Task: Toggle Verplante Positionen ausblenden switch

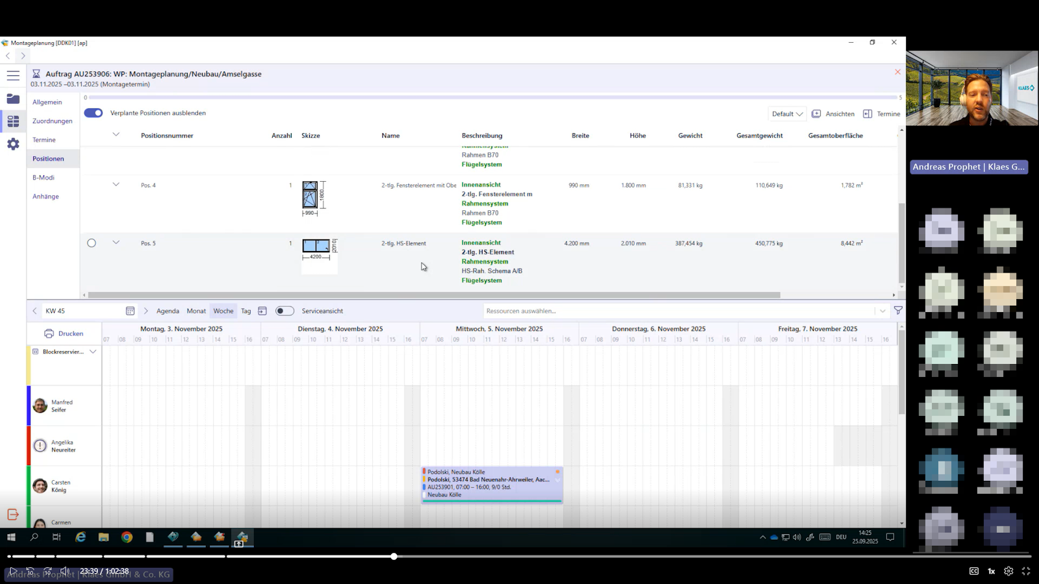Action: pos(94,113)
